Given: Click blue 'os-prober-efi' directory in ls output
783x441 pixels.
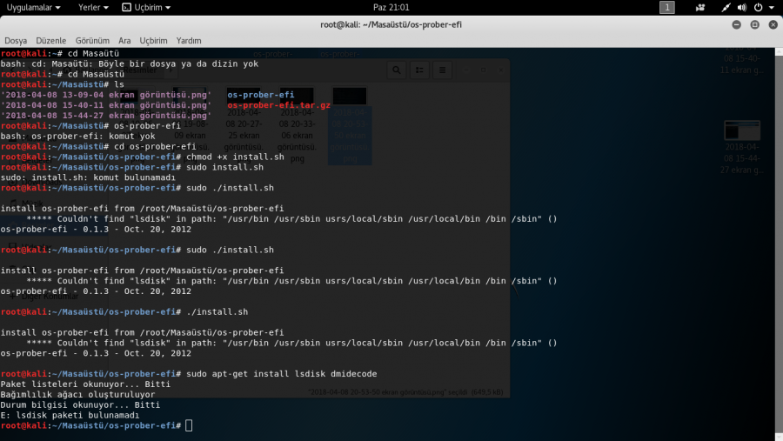Looking at the screenshot, I should pyautogui.click(x=261, y=95).
